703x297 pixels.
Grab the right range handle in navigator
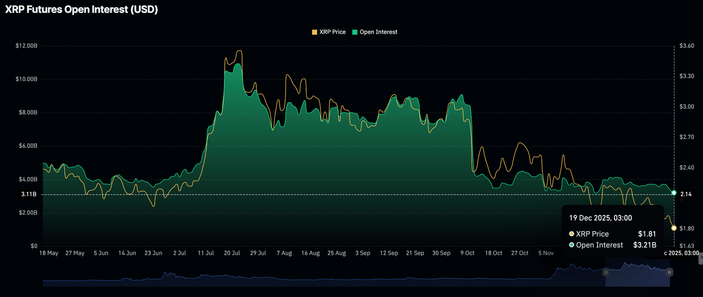point(669,272)
